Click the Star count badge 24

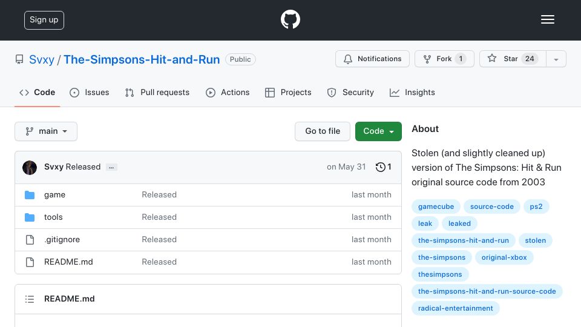530,59
